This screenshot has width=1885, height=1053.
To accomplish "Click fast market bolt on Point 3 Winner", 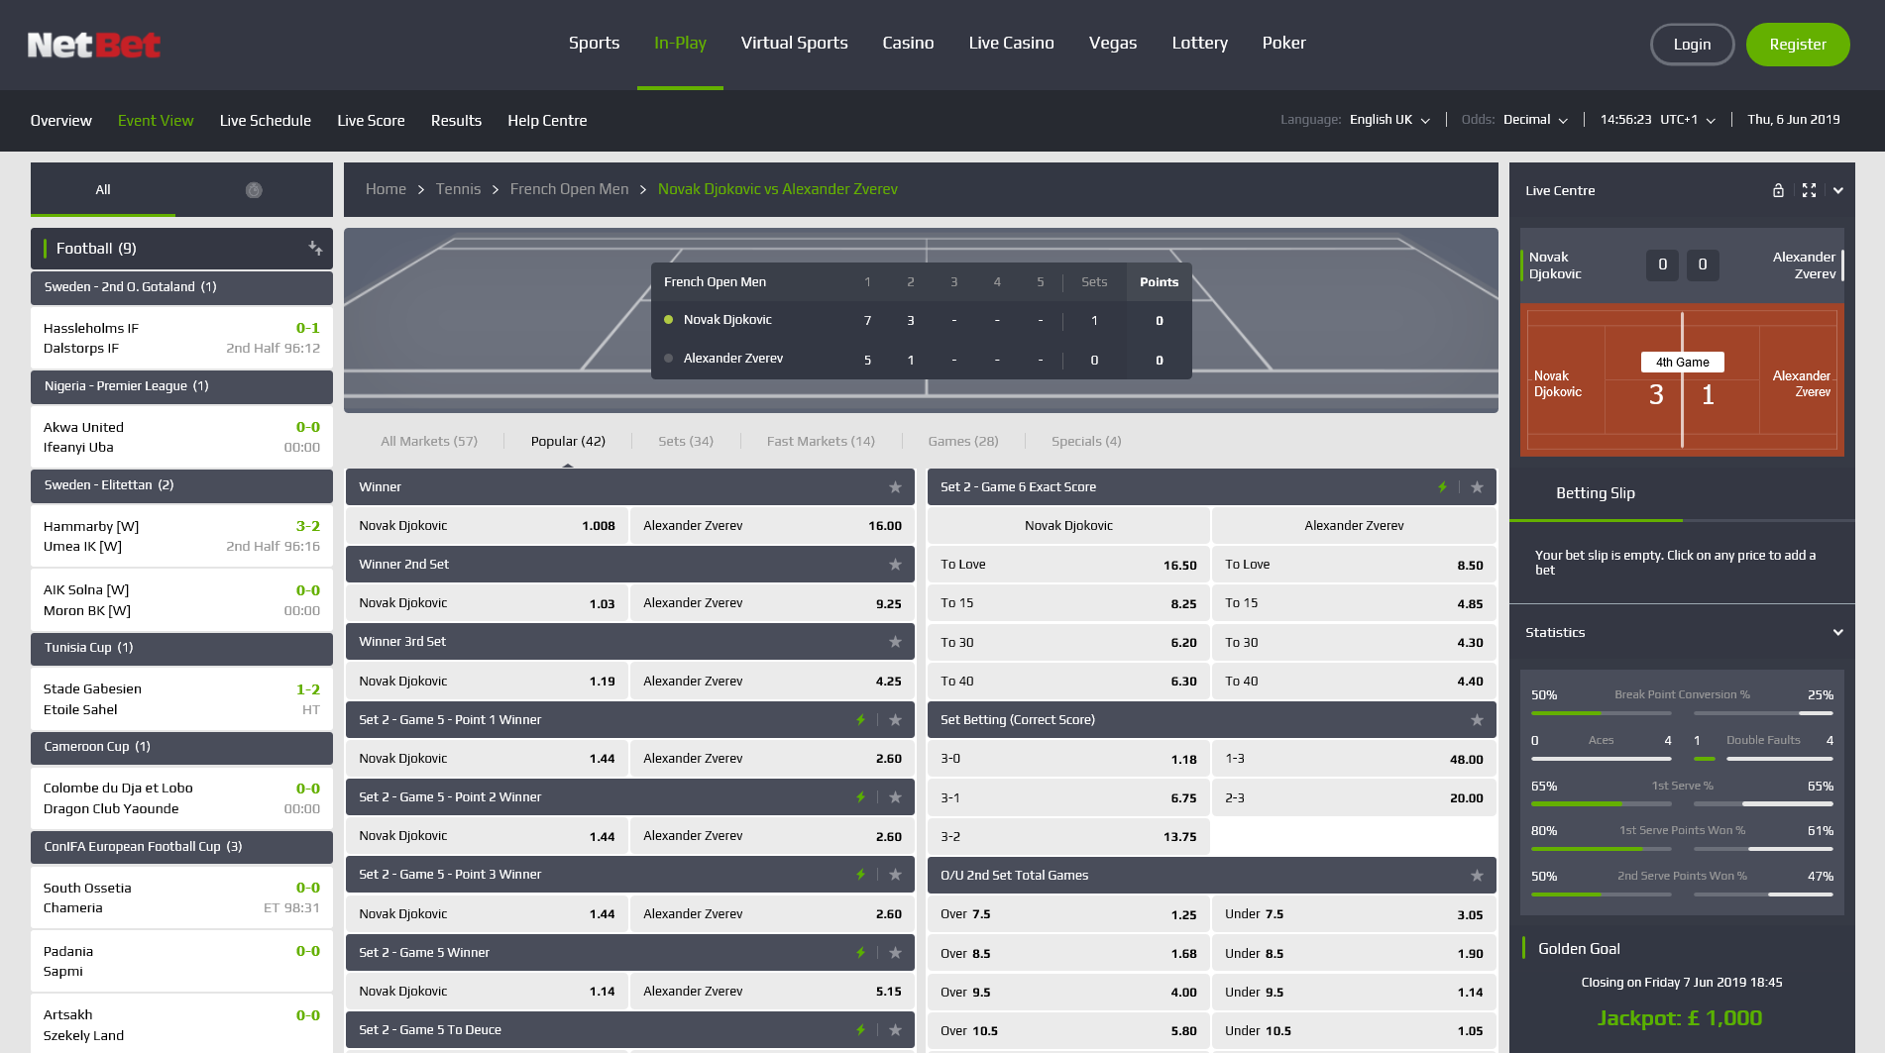I will [x=860, y=875].
